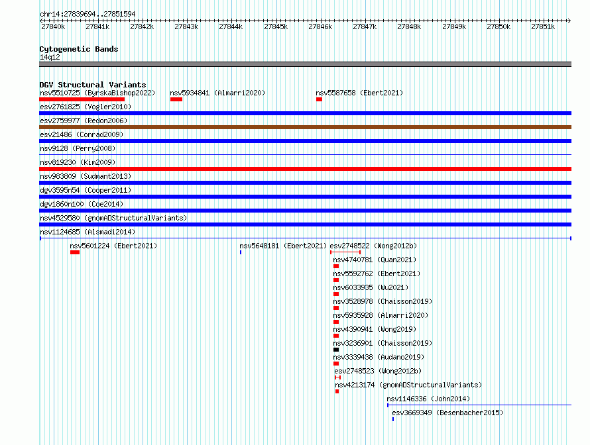Click the red bar of nsv819230 (Kim2009)

pyautogui.click(x=305, y=169)
